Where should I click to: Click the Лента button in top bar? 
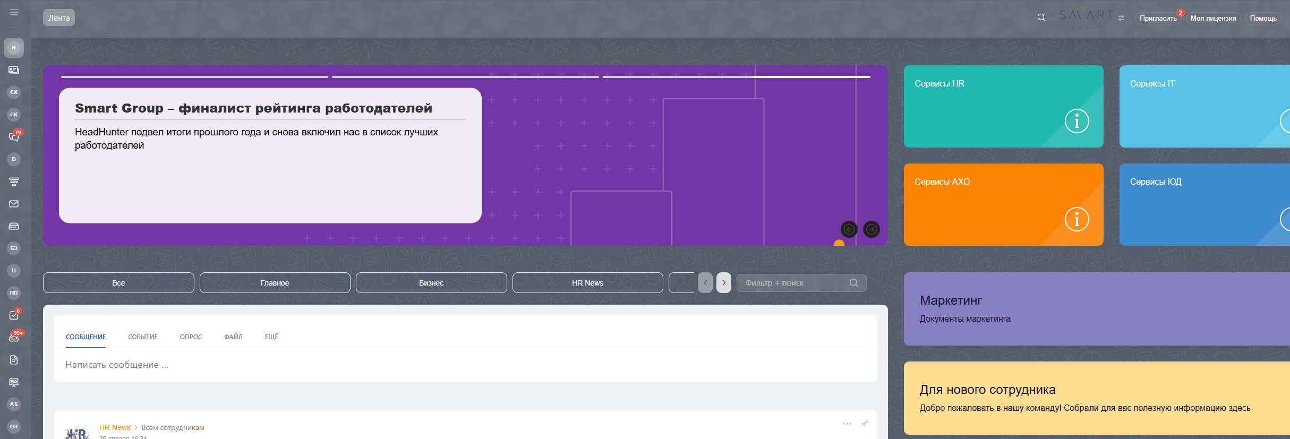click(x=59, y=18)
